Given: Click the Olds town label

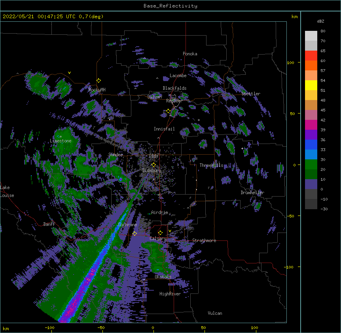Looking at the screenshot, I should click(153, 156).
